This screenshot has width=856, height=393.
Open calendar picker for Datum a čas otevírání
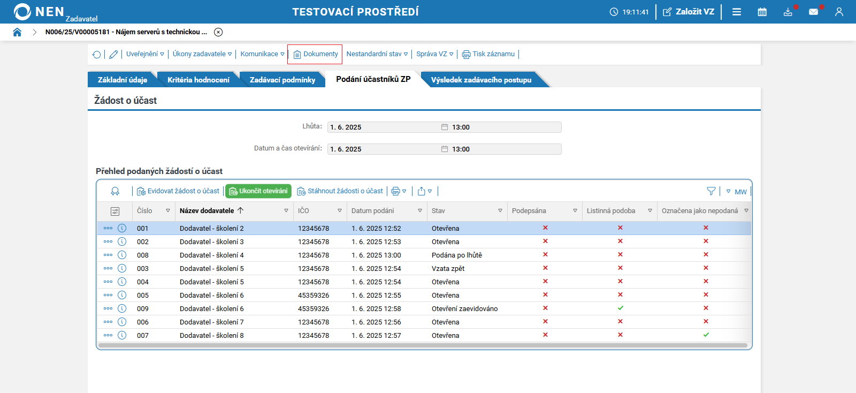pos(445,149)
